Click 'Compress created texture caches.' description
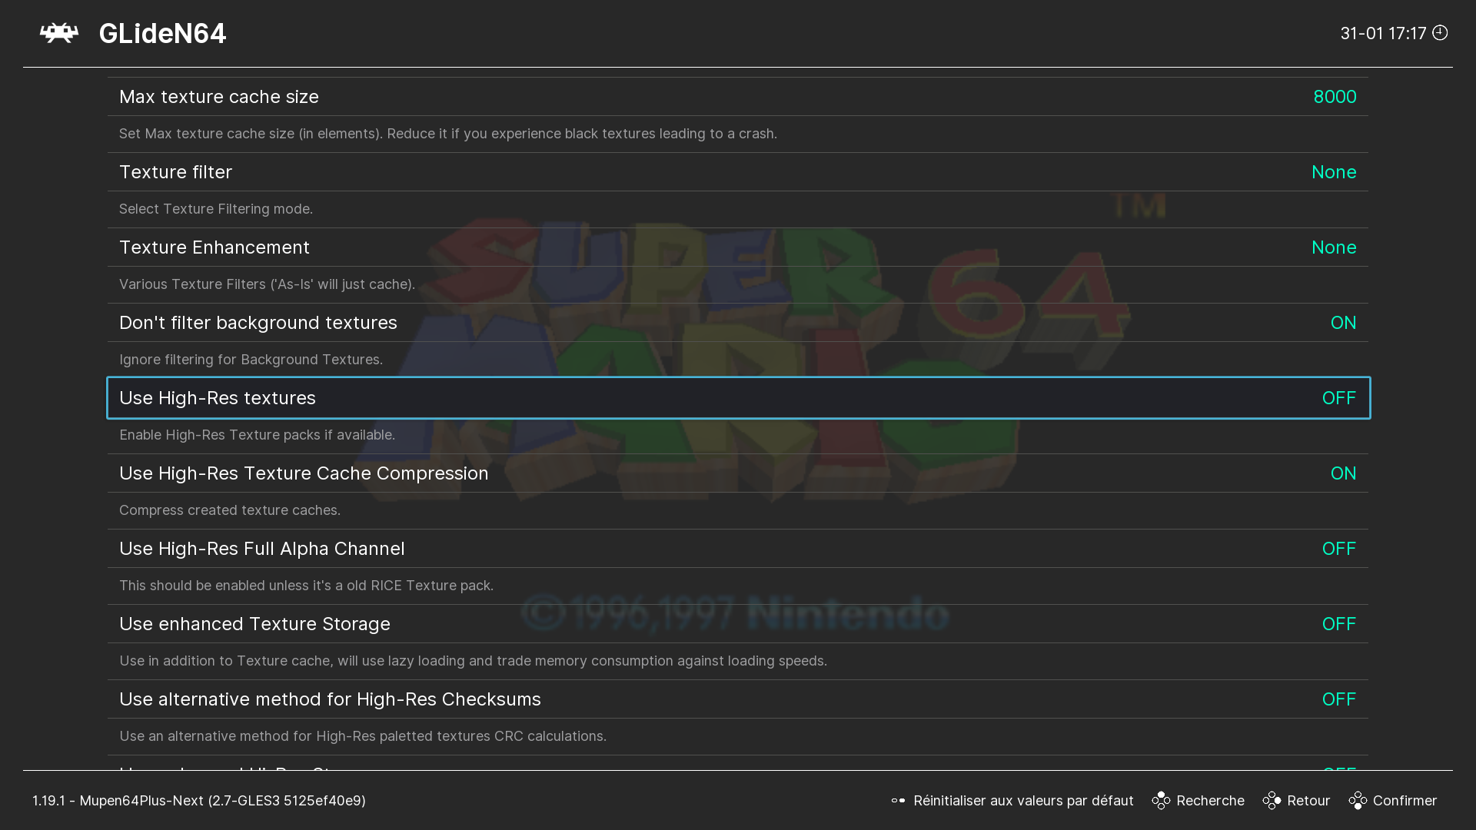Viewport: 1476px width, 830px height. click(230, 510)
